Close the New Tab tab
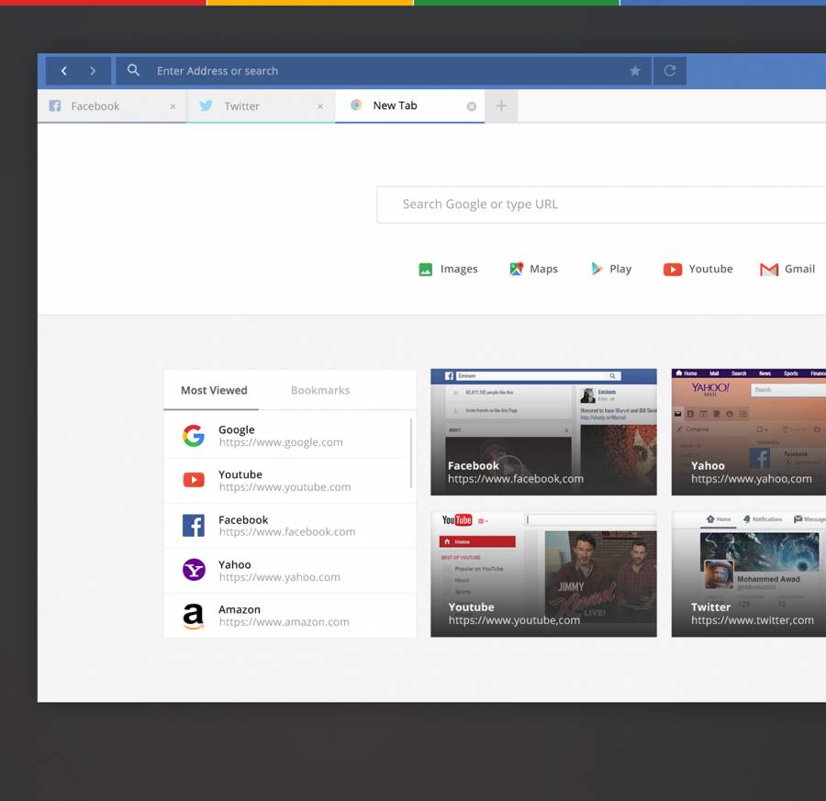 472,106
